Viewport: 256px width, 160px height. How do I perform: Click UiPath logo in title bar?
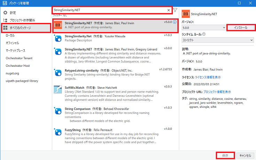click(5, 3)
